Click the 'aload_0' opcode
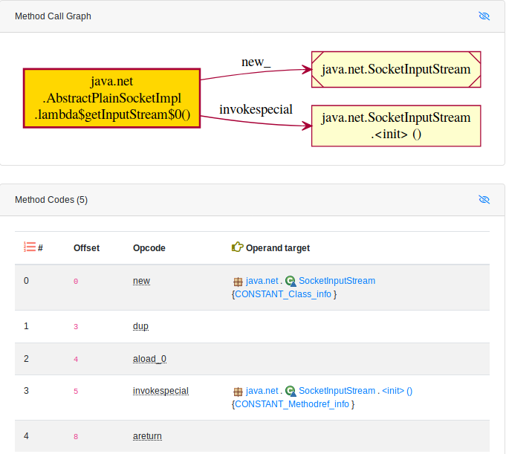Image resolution: width=506 pixels, height=454 pixels. tap(150, 359)
